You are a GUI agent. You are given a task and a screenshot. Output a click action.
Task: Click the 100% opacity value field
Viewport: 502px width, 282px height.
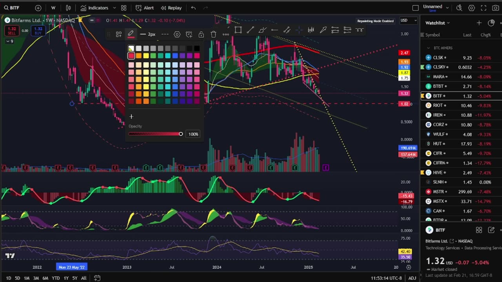tap(193, 134)
